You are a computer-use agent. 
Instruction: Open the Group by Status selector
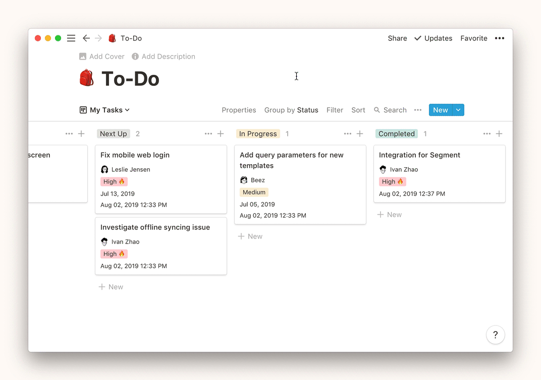pos(291,110)
